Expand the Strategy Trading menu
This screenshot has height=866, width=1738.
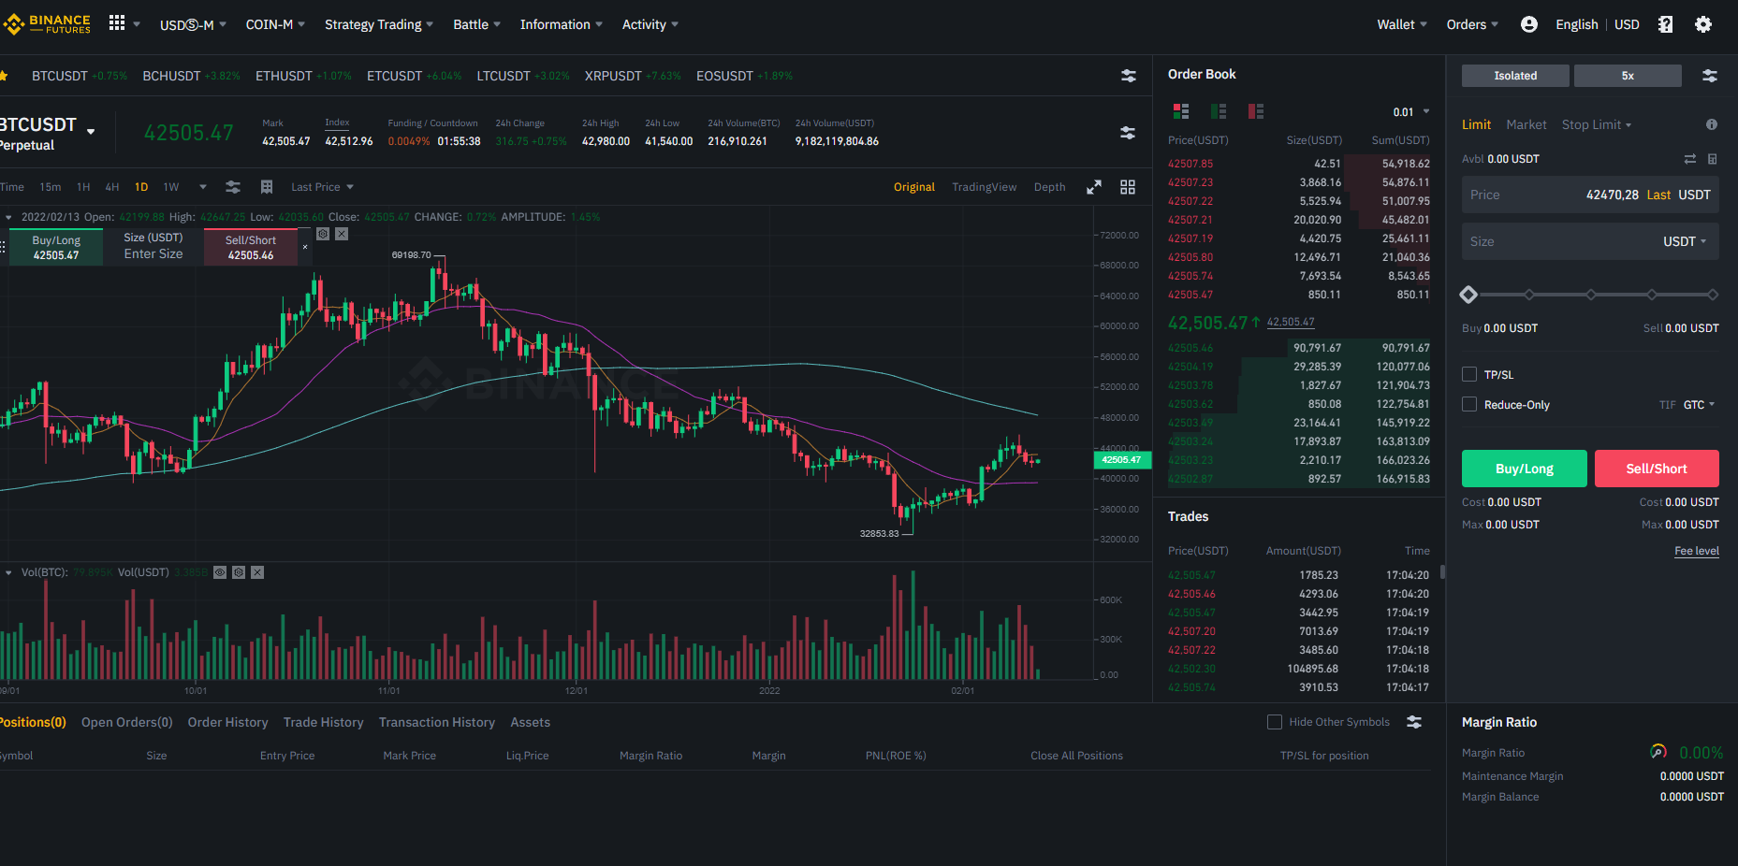coord(379,24)
